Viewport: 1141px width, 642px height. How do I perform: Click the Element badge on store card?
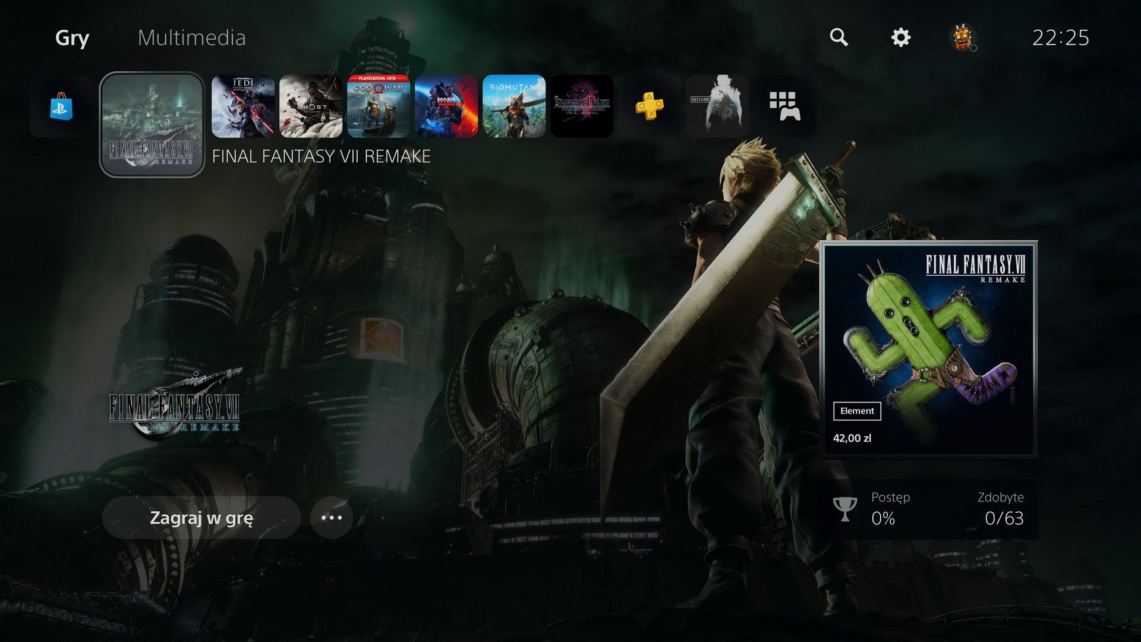(x=857, y=411)
